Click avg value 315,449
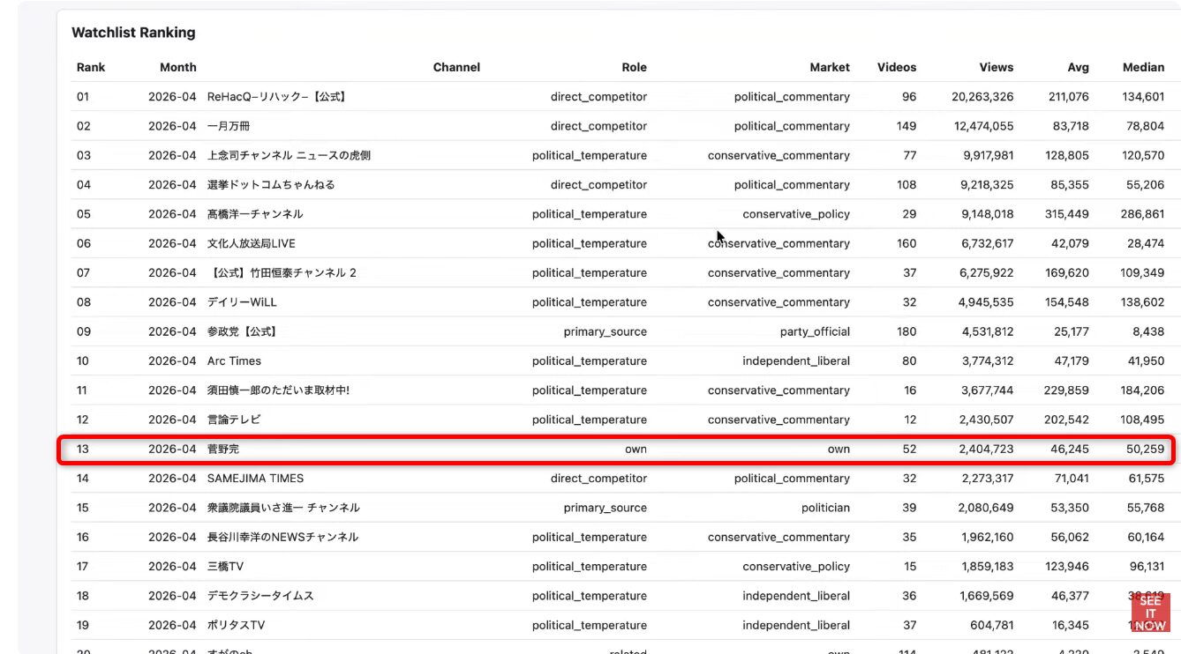The width and height of the screenshot is (1181, 654). coord(1069,214)
